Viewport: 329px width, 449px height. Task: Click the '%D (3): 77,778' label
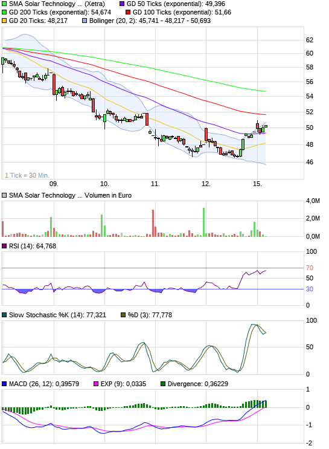[150, 315]
